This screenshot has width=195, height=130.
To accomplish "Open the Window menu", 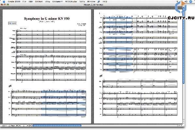I will (91, 2).
